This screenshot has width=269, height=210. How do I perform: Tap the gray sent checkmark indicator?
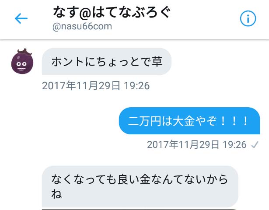coord(255,145)
